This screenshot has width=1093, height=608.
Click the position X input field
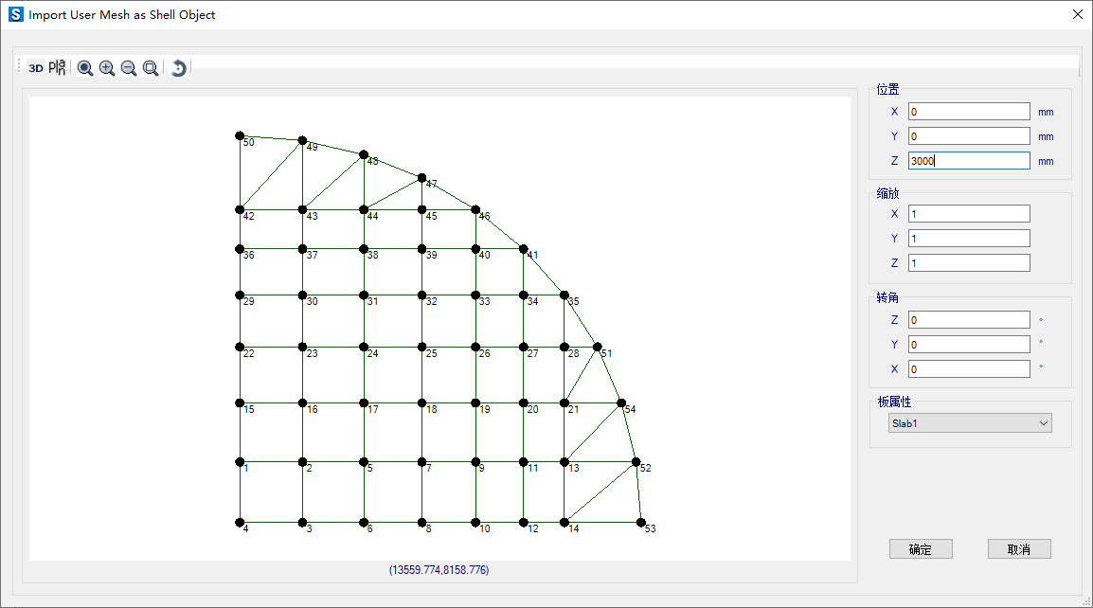click(x=968, y=112)
